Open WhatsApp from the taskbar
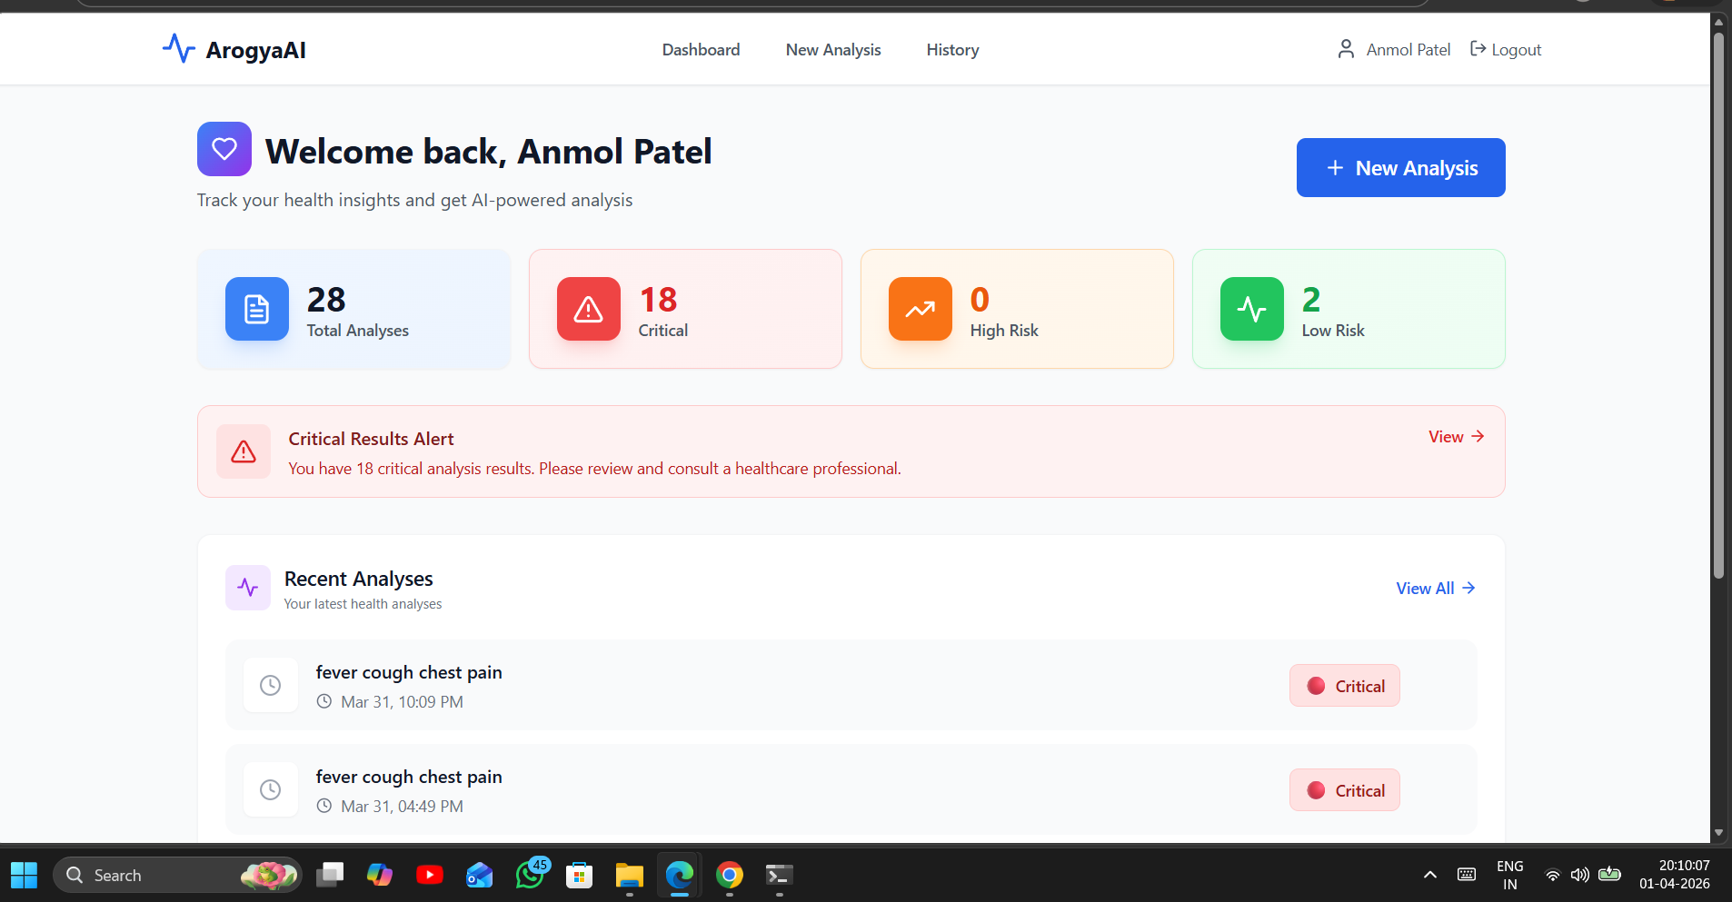1732x902 pixels. tap(530, 875)
